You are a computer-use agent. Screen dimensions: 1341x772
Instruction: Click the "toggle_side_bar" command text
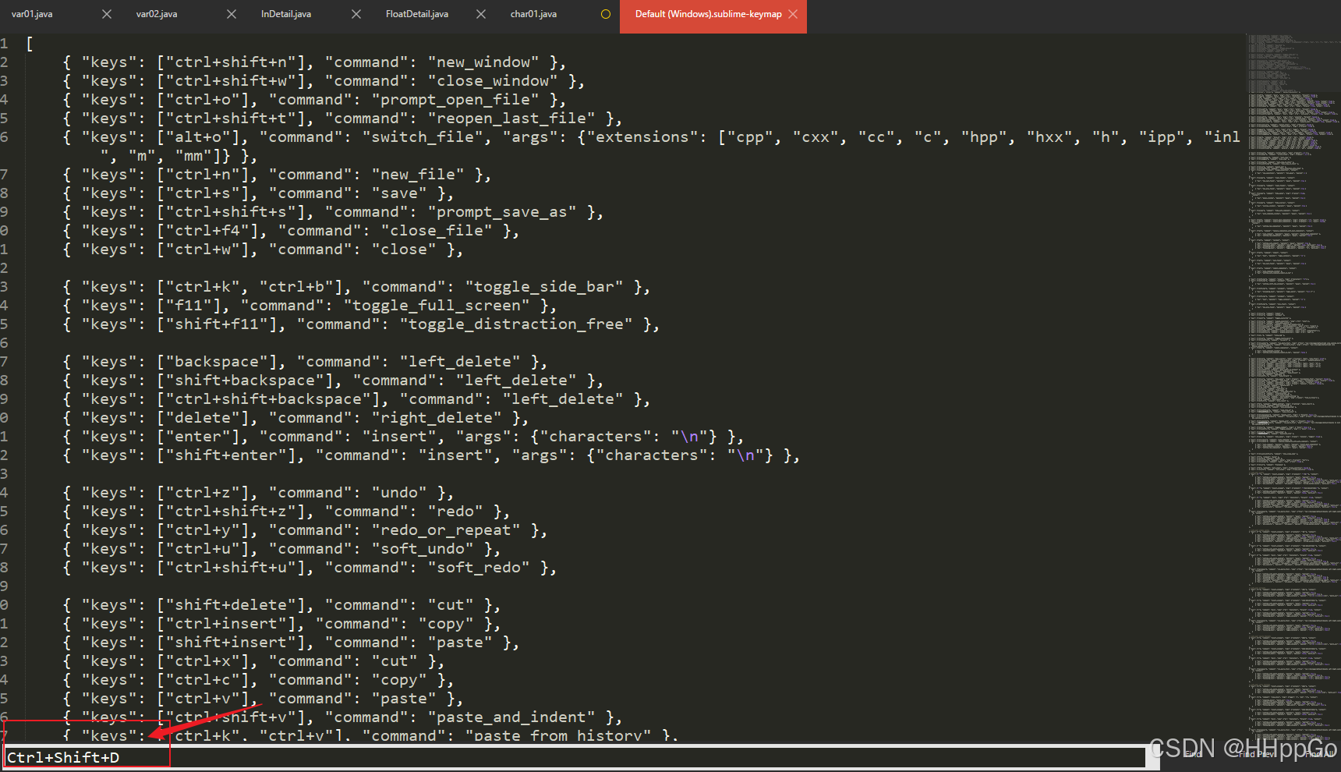[544, 287]
